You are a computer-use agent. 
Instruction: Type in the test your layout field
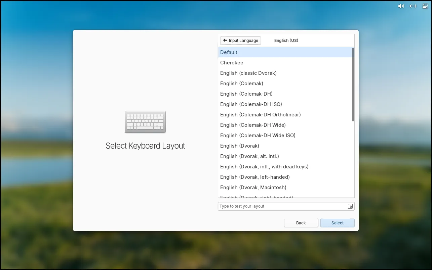click(x=282, y=206)
